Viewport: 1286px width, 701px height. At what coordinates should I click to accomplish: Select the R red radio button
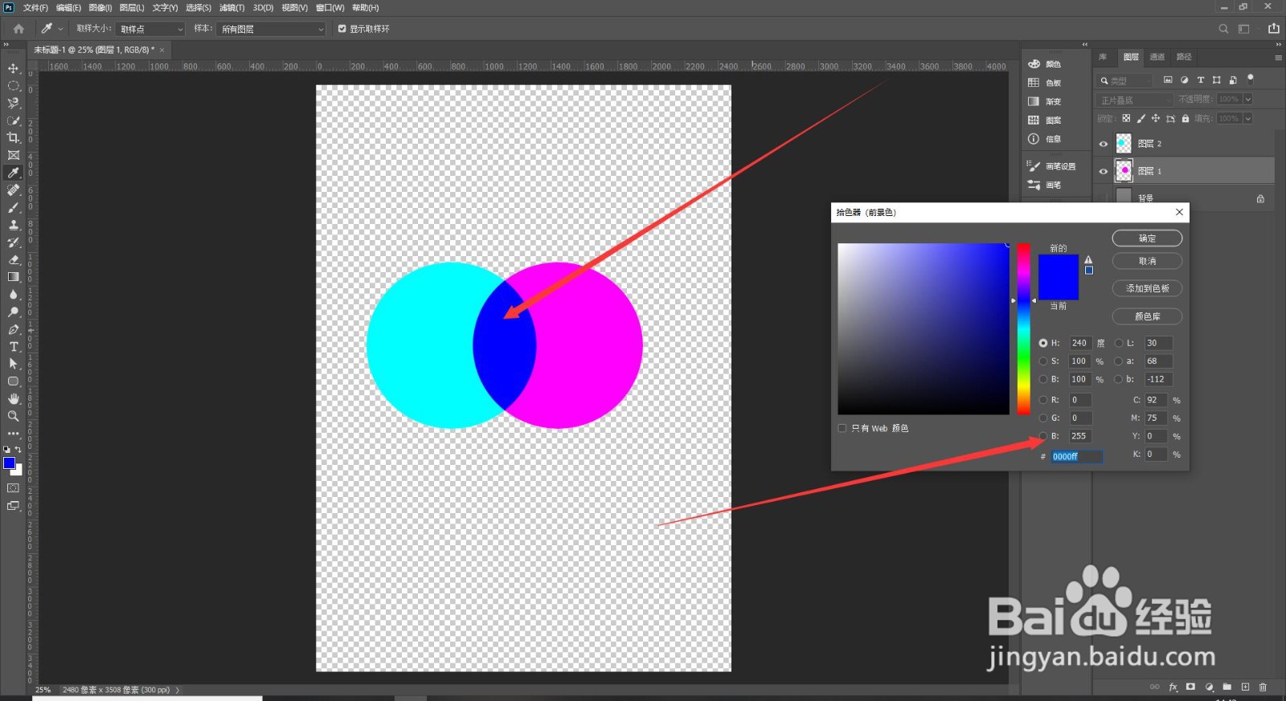pyautogui.click(x=1043, y=400)
